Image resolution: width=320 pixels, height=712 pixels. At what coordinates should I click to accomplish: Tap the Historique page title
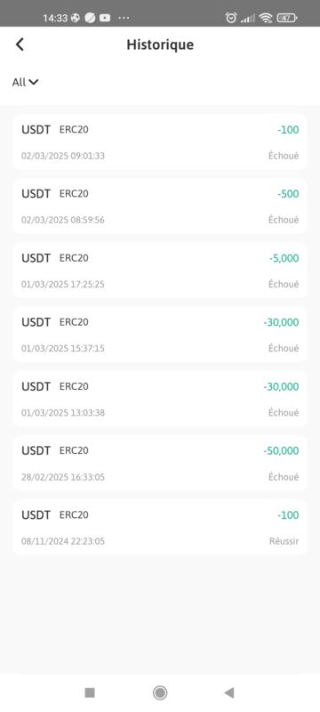pos(160,44)
